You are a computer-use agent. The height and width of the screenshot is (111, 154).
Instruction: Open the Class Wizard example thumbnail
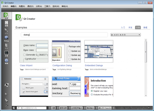34,51
